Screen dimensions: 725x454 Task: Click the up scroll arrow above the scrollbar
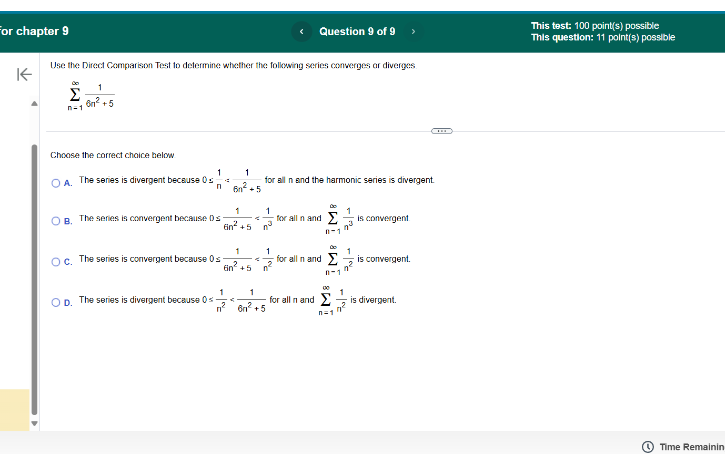(x=34, y=104)
